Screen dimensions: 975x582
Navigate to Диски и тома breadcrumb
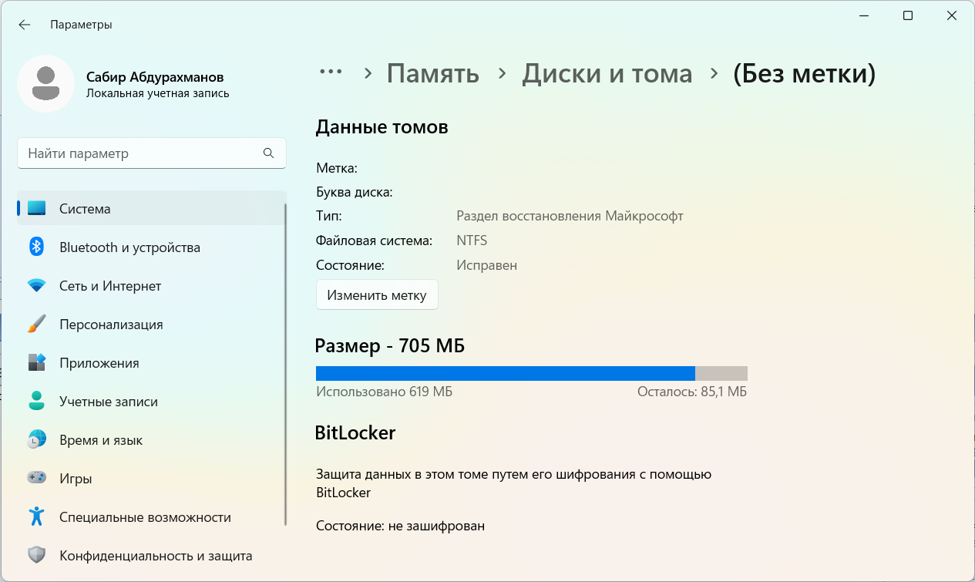pos(607,74)
